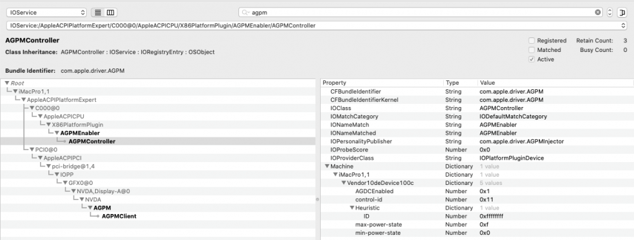Click the agpm search field

pos(420,13)
